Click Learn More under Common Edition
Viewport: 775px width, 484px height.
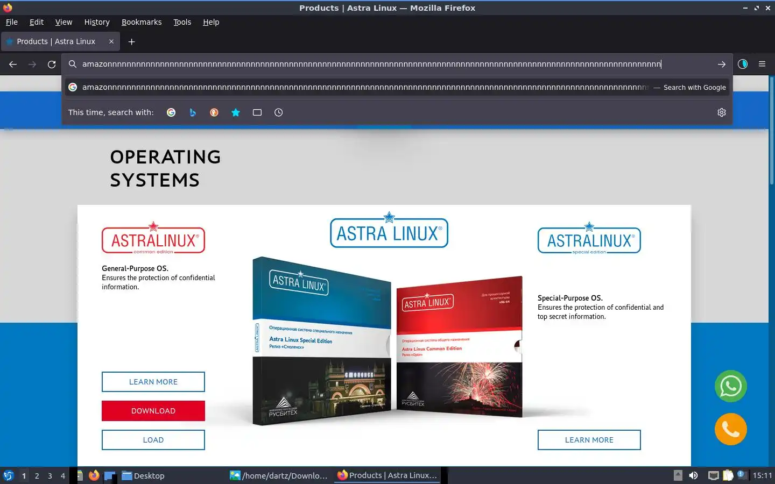[153, 382]
